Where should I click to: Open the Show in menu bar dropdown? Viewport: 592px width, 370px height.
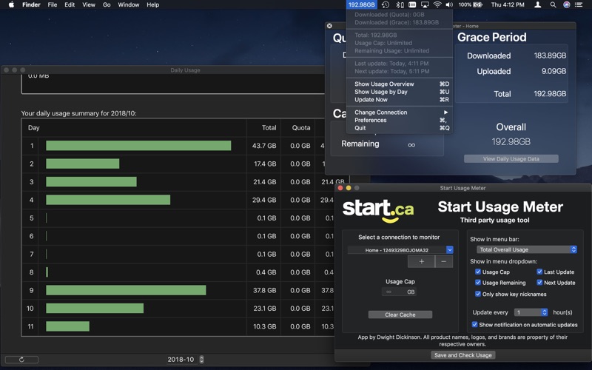coord(527,249)
